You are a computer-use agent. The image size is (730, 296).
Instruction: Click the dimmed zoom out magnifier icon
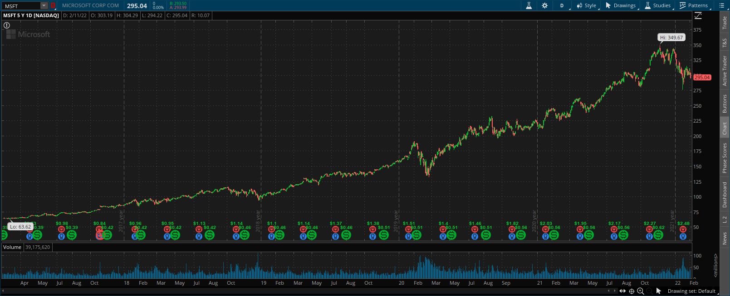[x=649, y=291]
